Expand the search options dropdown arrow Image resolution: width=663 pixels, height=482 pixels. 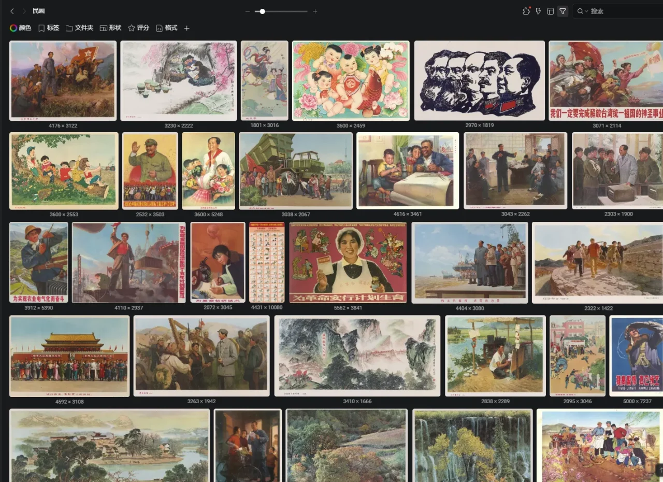[586, 11]
